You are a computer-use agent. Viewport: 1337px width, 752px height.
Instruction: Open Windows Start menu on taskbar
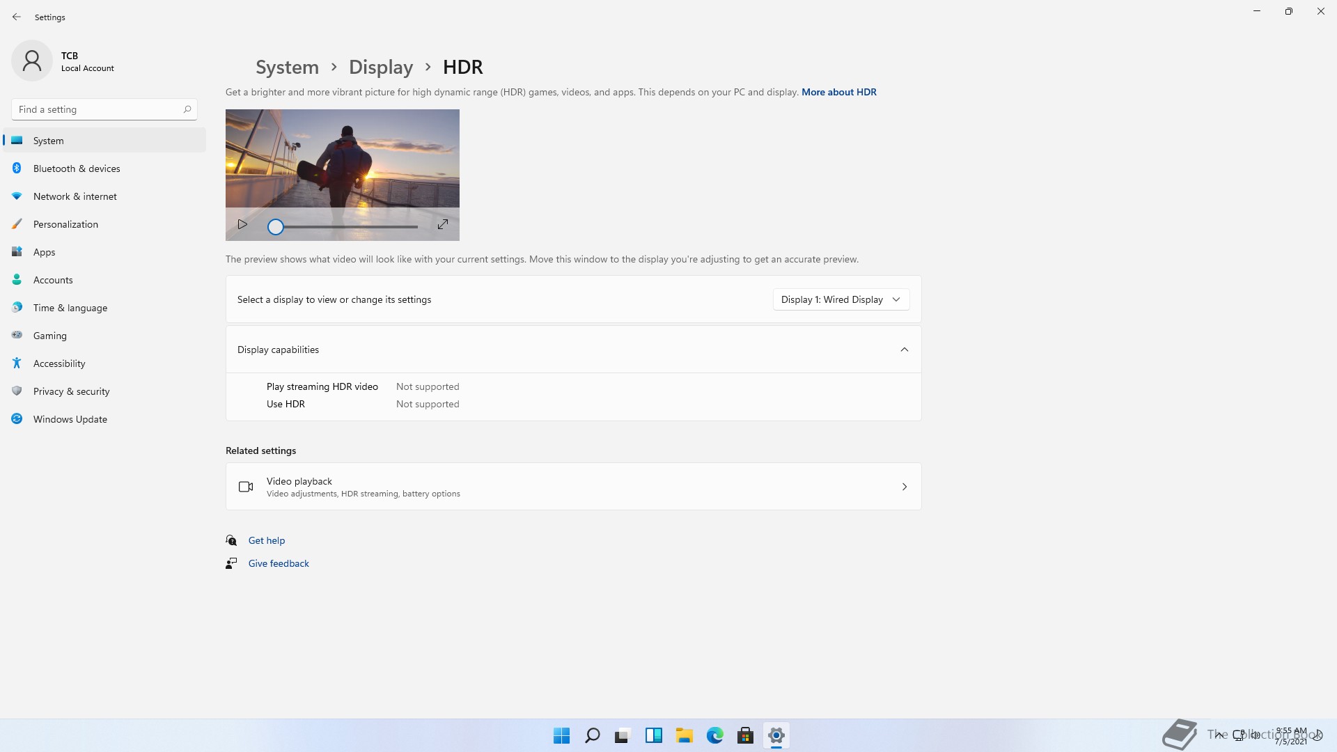[x=561, y=735]
